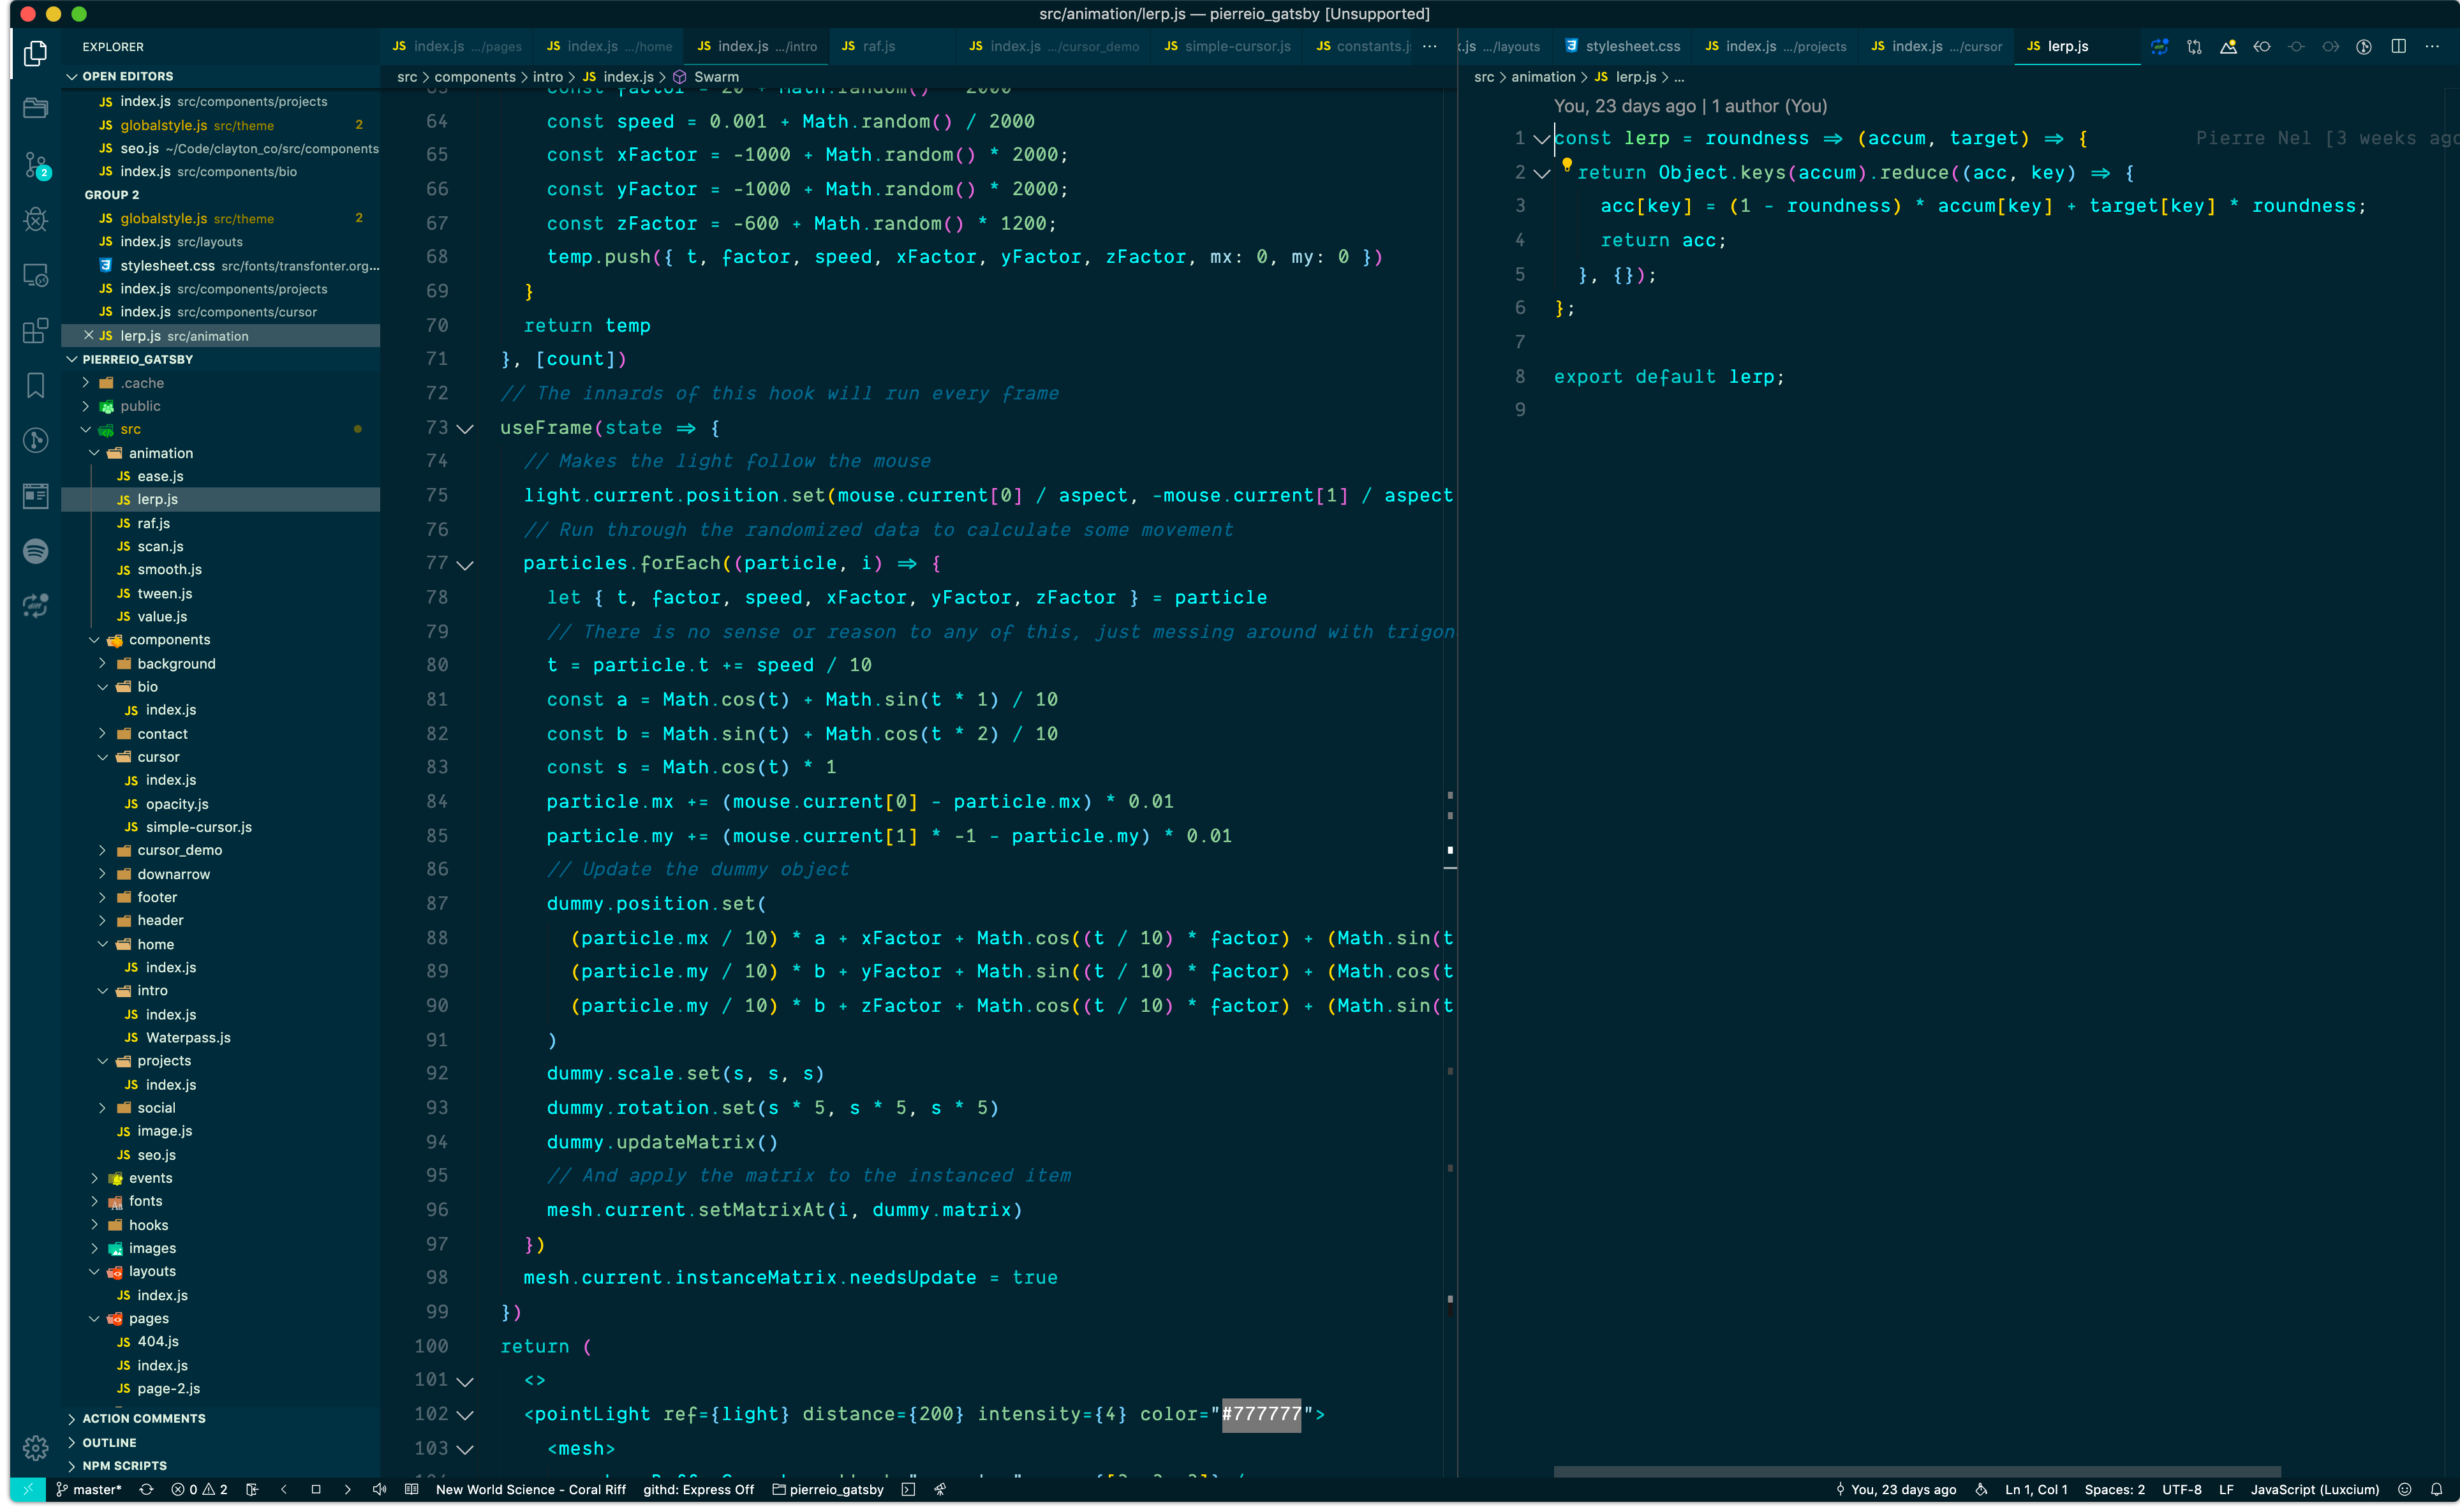2460x1512 pixels.
Task: Toggle the Spotify mute speaker icon
Action: (379, 1489)
